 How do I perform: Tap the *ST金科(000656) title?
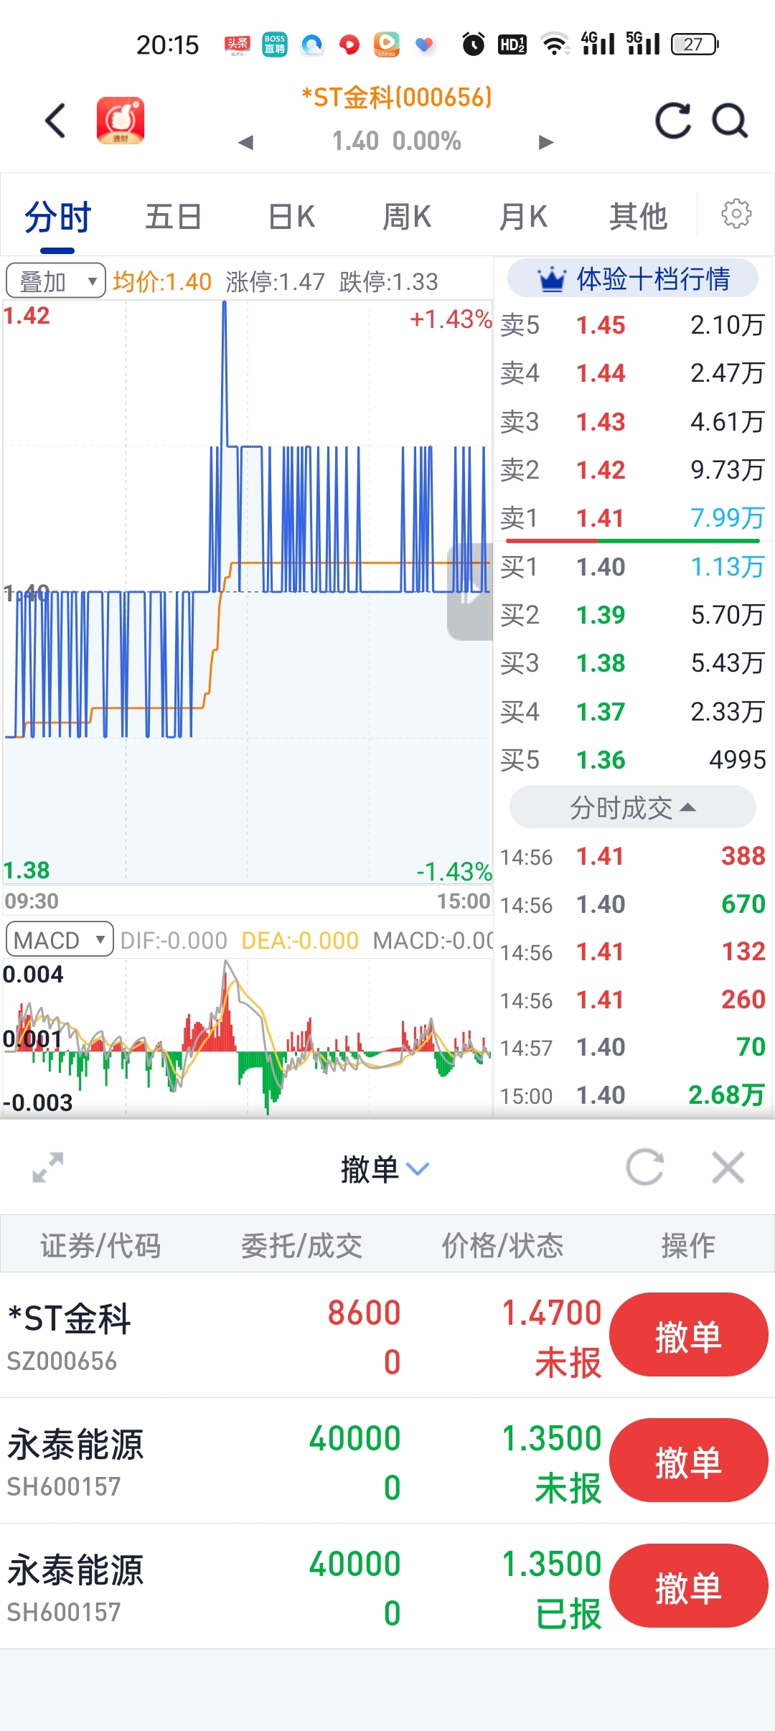(x=397, y=97)
